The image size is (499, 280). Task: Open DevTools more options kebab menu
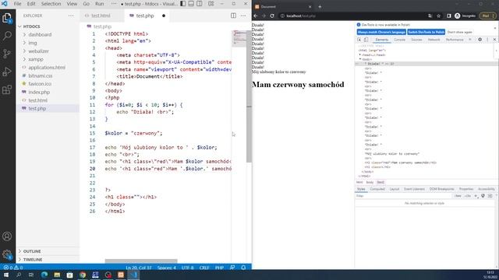coord(487,40)
